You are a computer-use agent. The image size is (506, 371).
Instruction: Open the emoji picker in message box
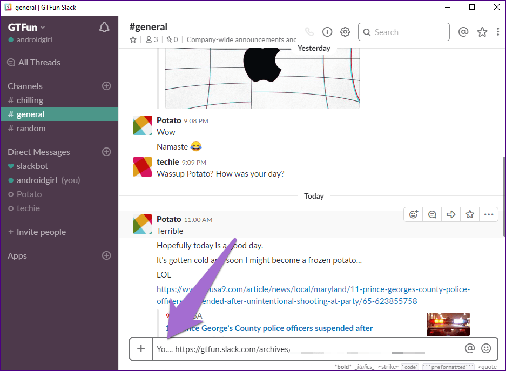point(486,348)
